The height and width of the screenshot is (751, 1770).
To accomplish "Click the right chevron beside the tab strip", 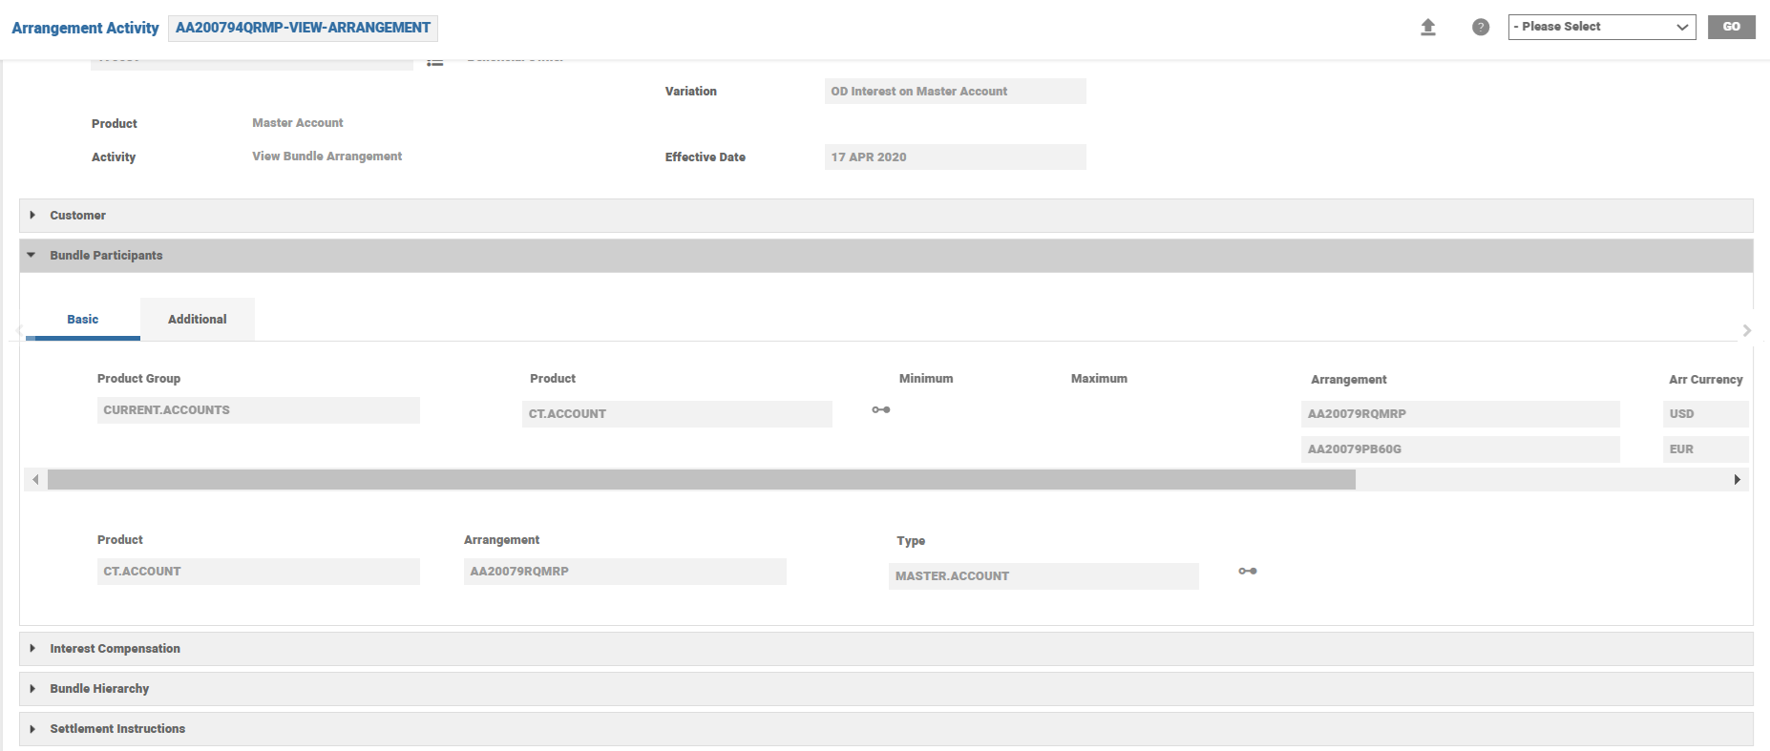I will point(1746,330).
